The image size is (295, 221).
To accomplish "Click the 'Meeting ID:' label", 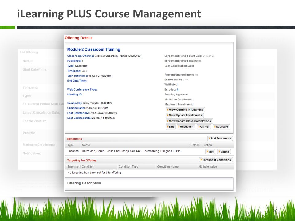I will [x=74, y=95].
